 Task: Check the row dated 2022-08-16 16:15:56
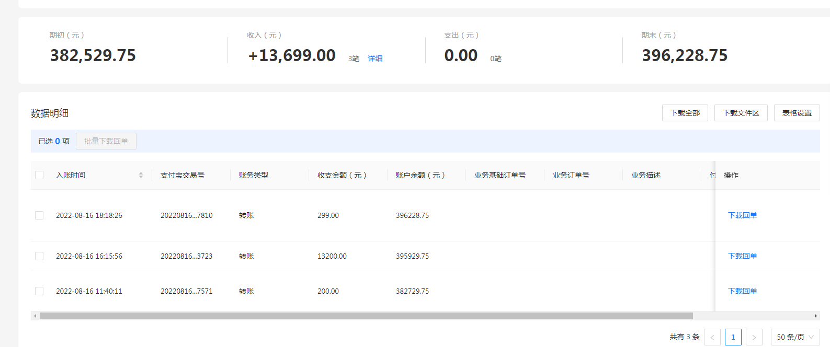point(39,256)
